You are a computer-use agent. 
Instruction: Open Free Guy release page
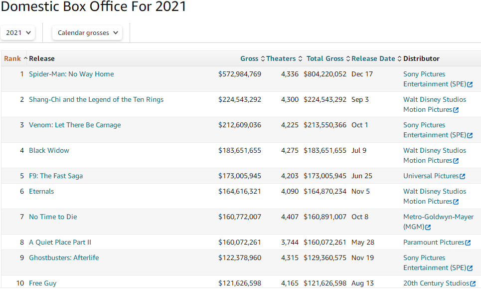(42, 283)
